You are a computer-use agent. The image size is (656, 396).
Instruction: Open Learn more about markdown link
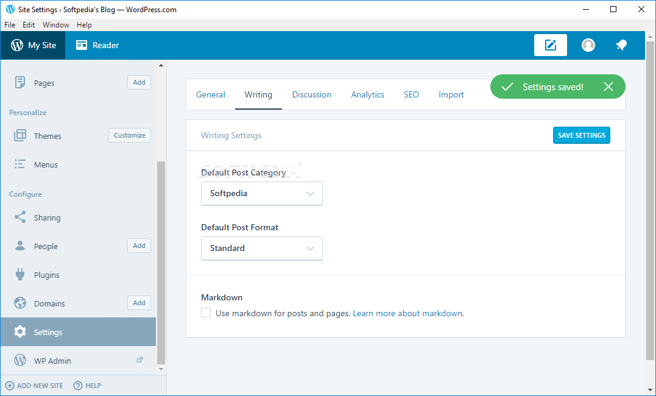point(407,313)
